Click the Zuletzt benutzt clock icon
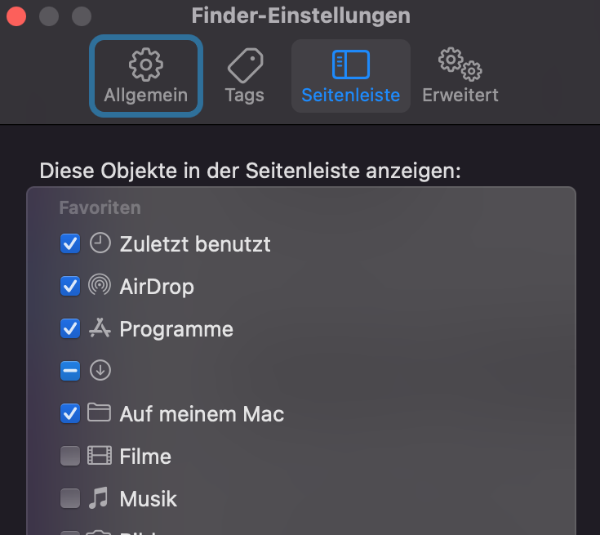Viewport: 600px width, 535px height. point(100,243)
